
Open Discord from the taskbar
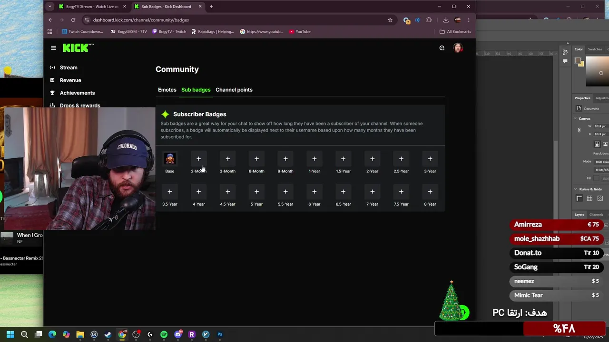(x=178, y=334)
